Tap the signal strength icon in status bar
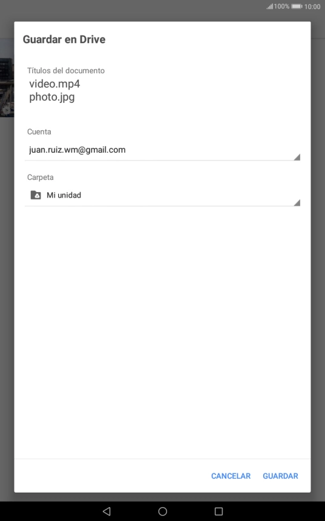 [x=269, y=6]
